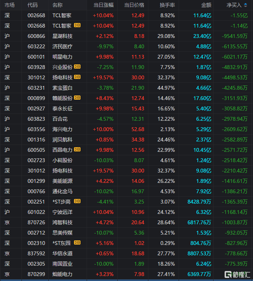Click net buy value -2210.42万
Image resolution: width=253 pixels, height=281 pixels.
tap(235, 171)
